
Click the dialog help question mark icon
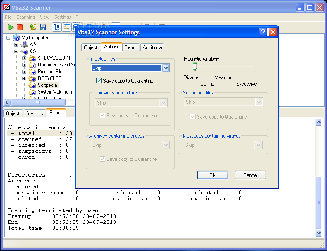point(263,32)
